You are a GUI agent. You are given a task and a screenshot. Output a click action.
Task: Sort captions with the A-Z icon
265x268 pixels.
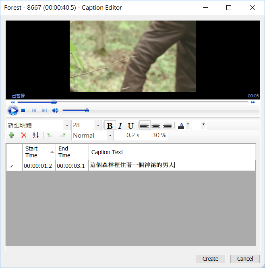(x=36, y=135)
